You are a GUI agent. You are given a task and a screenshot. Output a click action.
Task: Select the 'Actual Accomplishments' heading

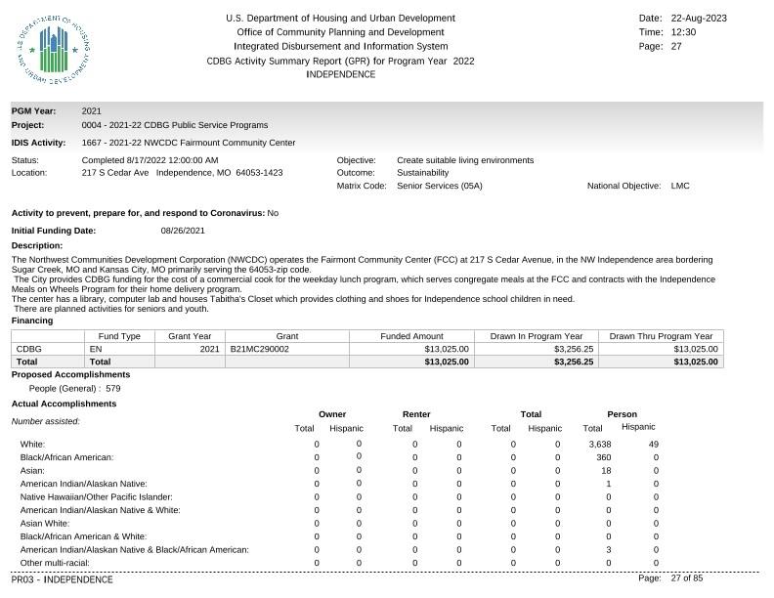64,404
